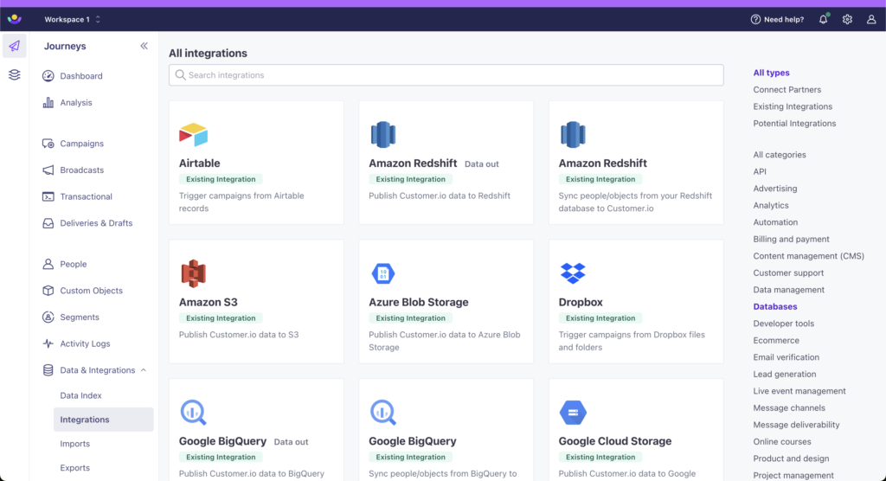886x481 pixels.
Task: Open settings gear in top bar
Action: pos(847,19)
